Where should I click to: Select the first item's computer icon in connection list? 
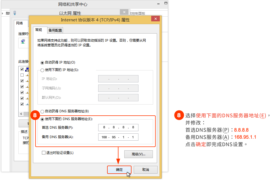pos(27,69)
